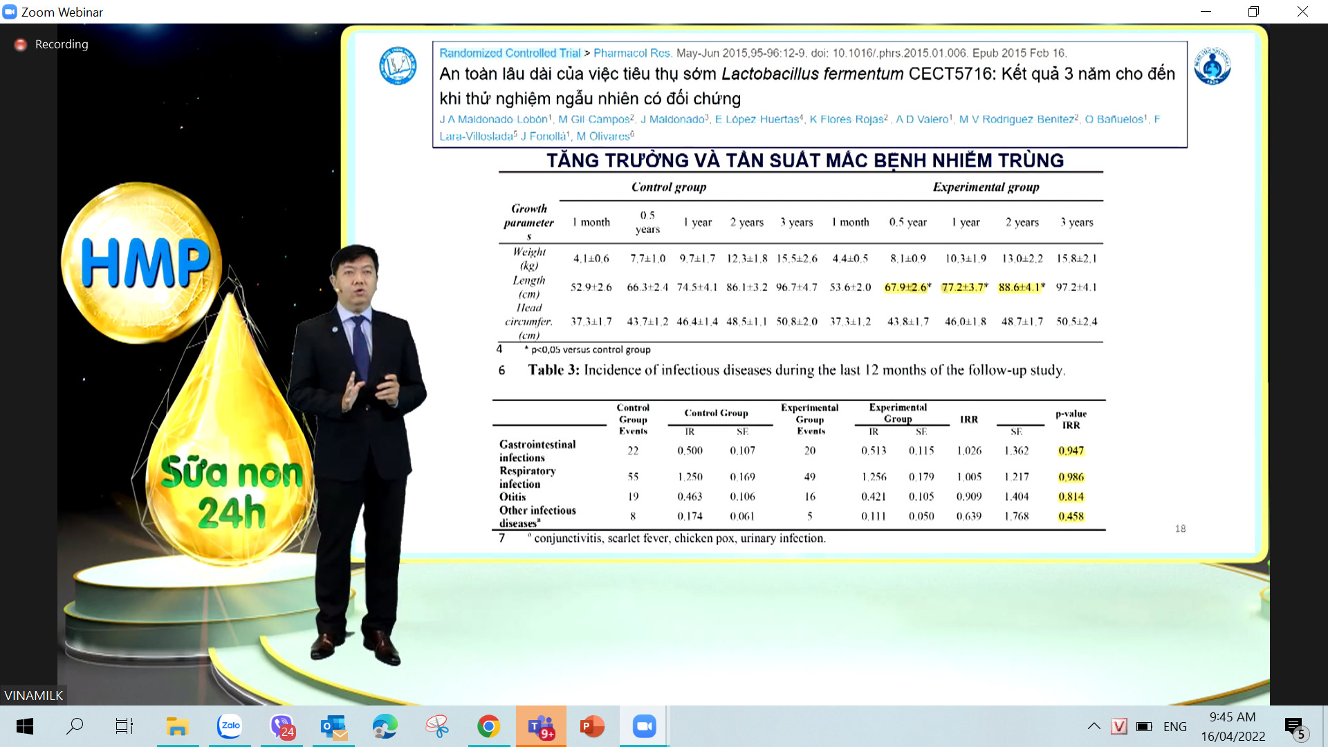Click the highlighted p-value 0.947
Viewport: 1328px width, 747px height.
(1071, 451)
